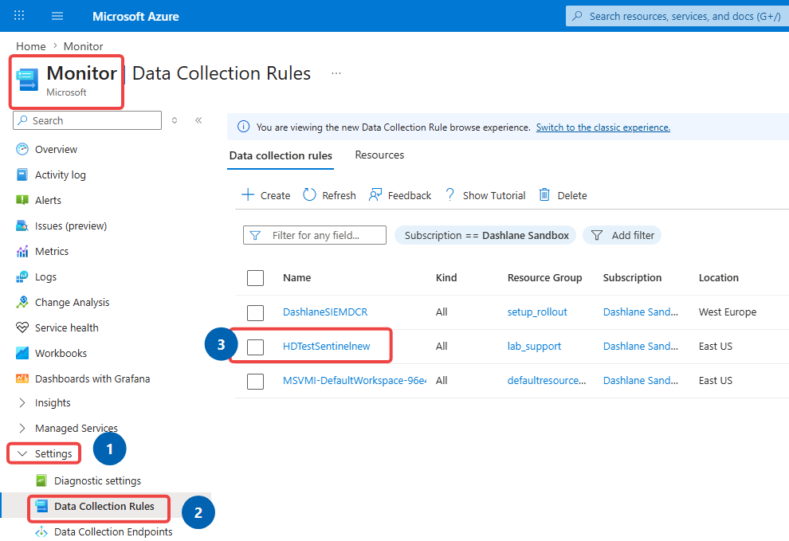Image resolution: width=789 pixels, height=541 pixels.
Task: Click the Workbooks icon
Action: coord(22,353)
